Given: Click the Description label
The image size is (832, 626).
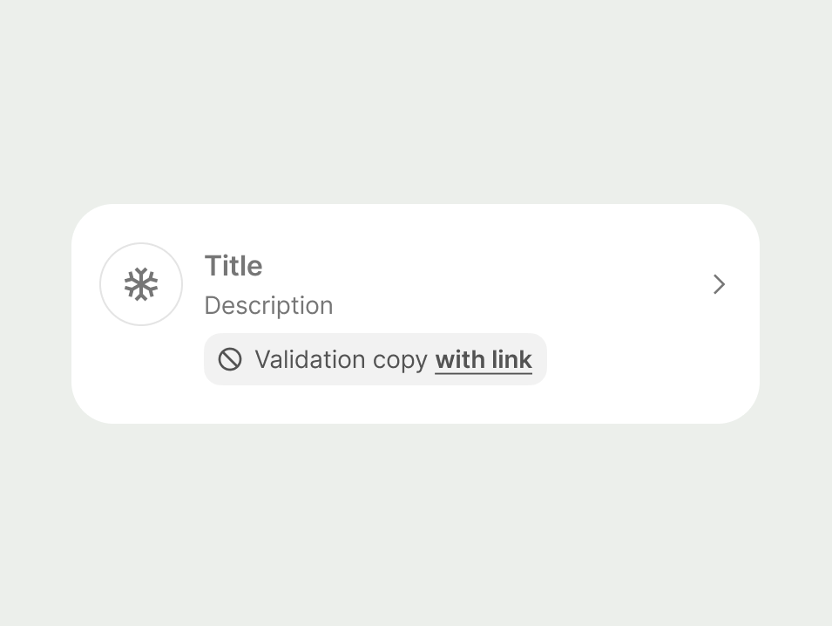Looking at the screenshot, I should 268,305.
